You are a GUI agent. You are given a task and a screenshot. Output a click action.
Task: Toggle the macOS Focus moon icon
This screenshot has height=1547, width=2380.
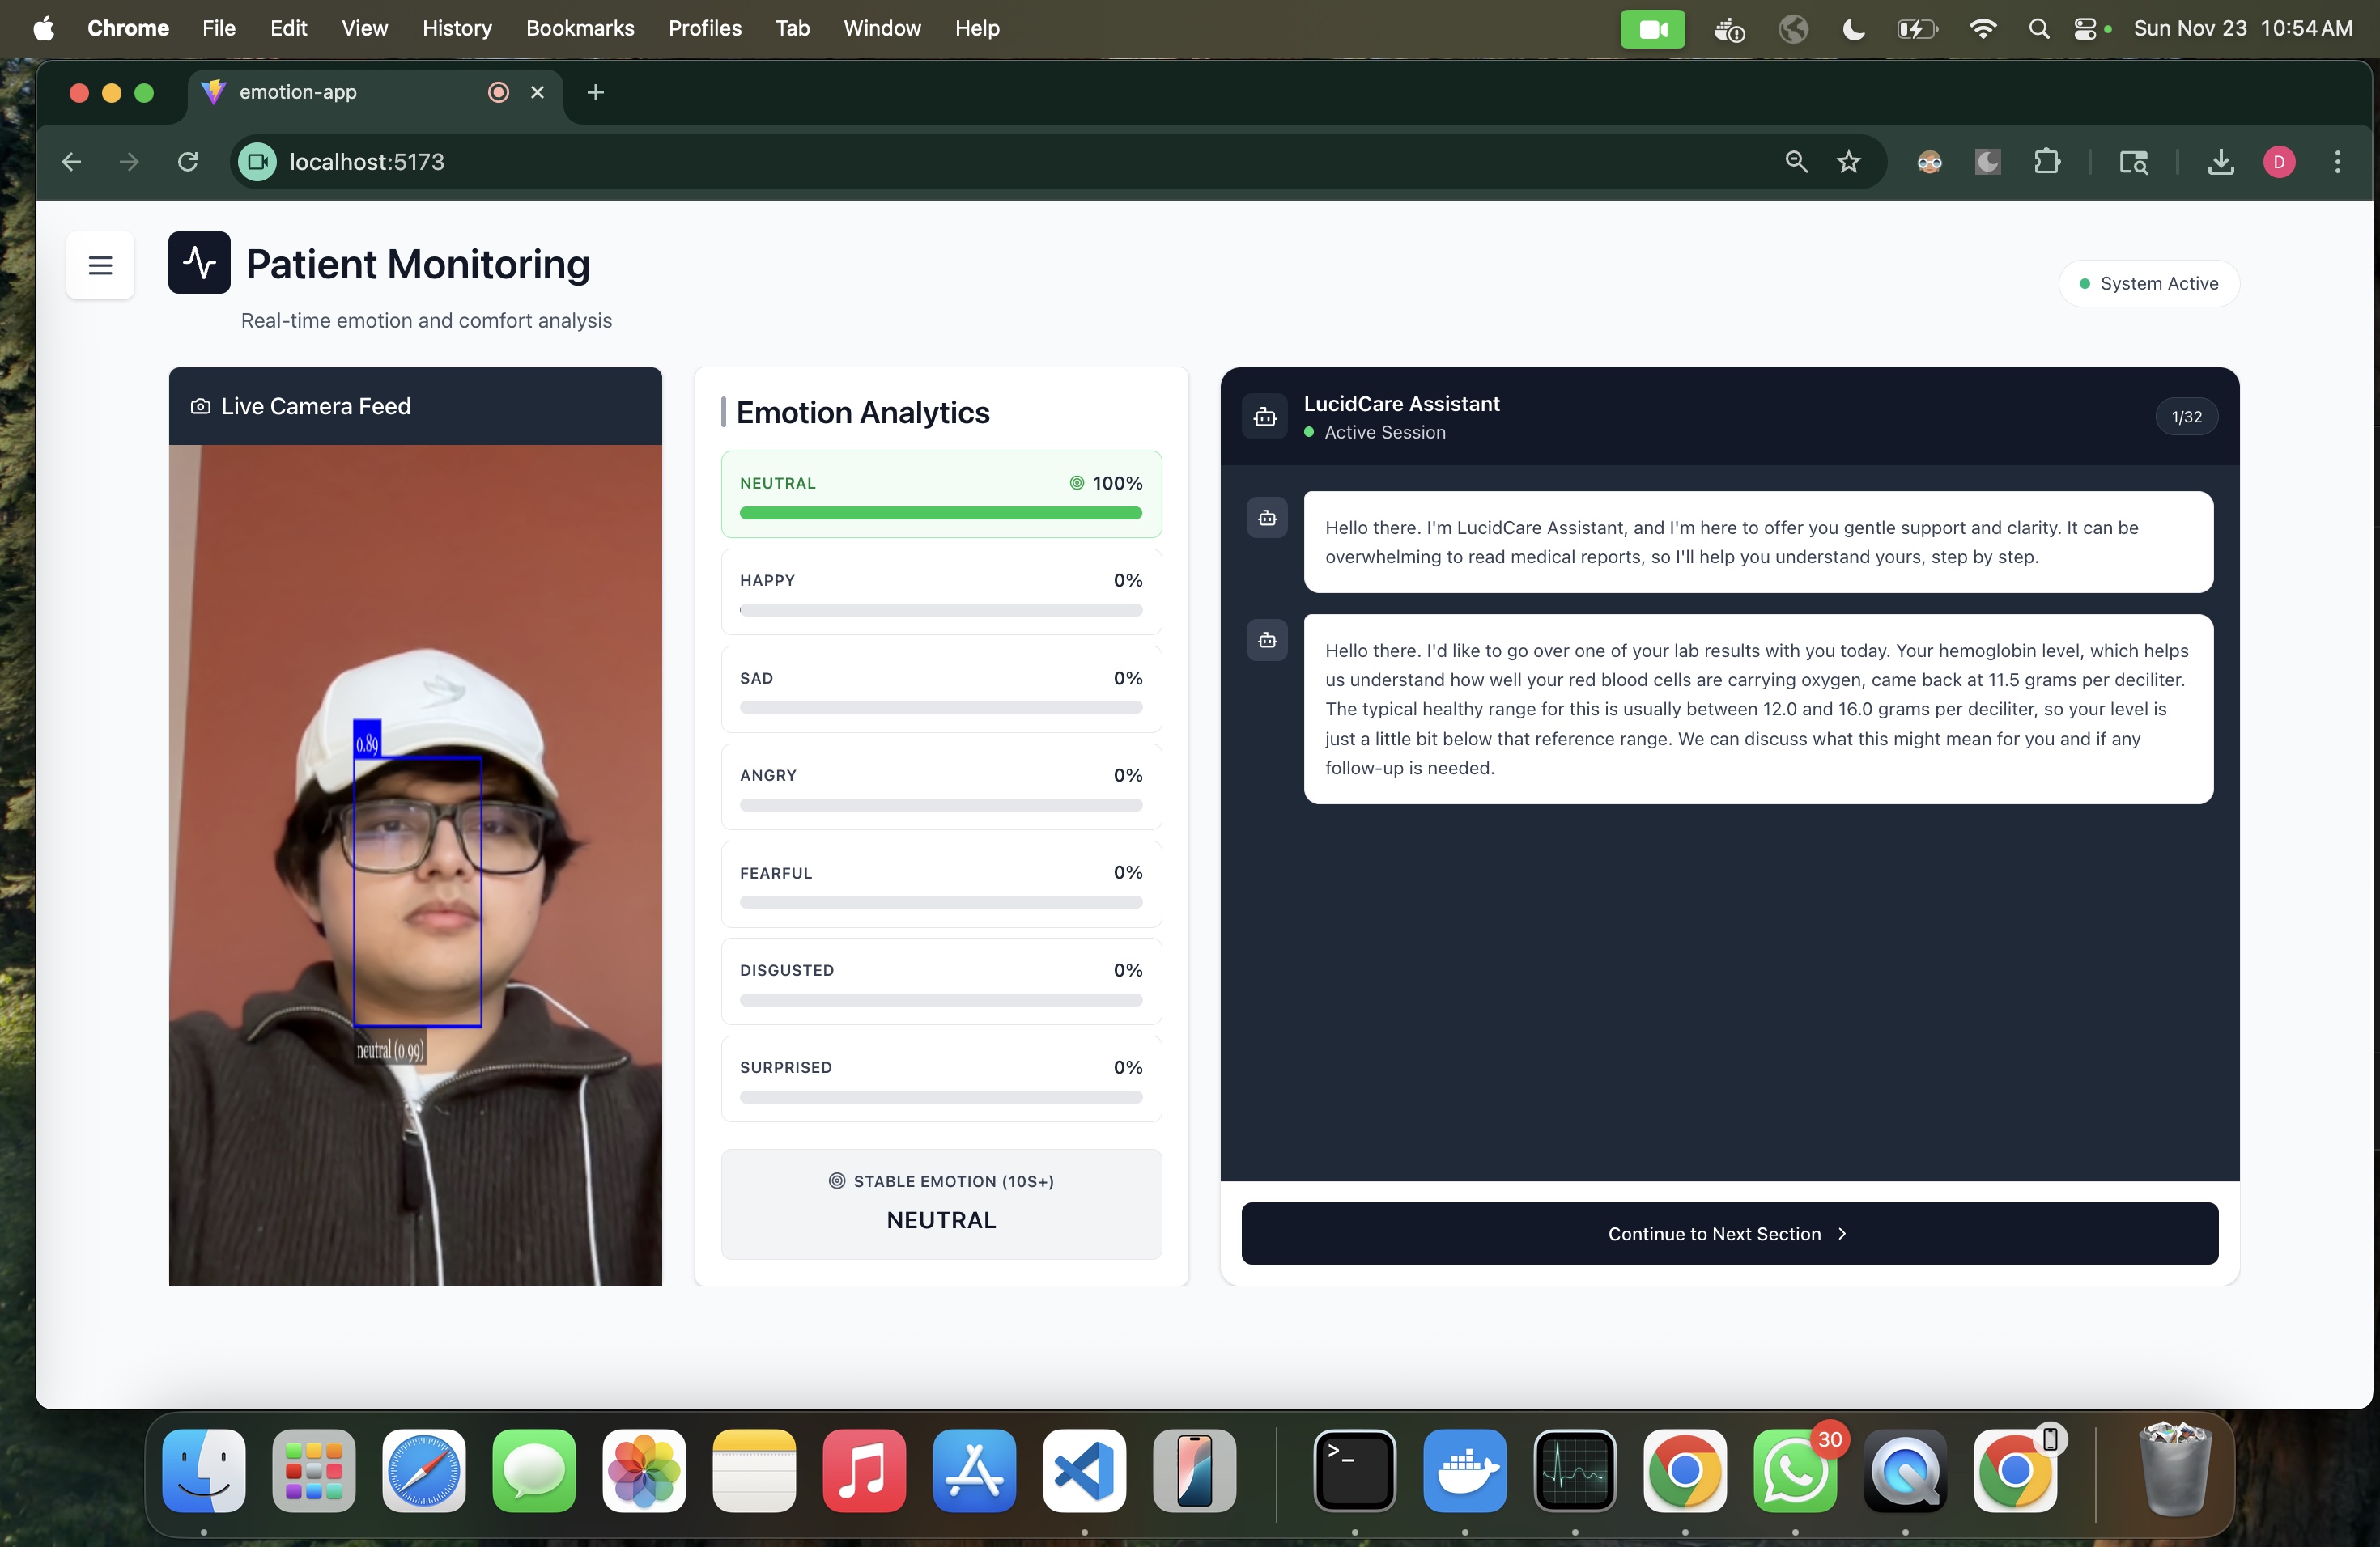coord(1853,29)
